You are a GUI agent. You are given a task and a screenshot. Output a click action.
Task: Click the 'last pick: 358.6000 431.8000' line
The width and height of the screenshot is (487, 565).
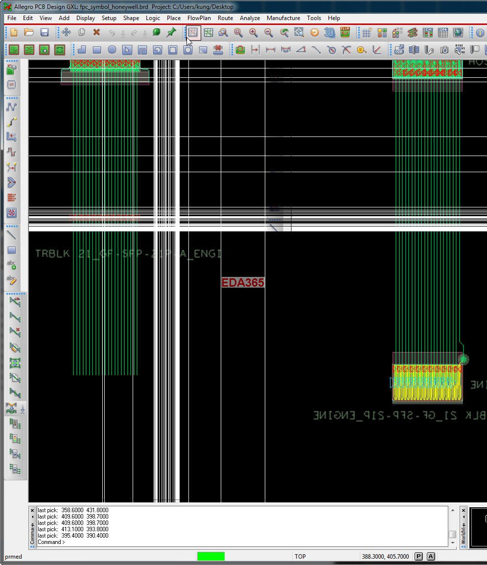(73, 510)
